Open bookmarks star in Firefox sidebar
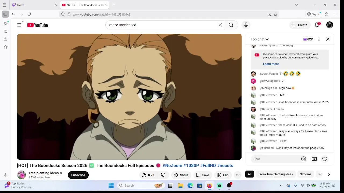Screen dimensions: 344x193 pyautogui.click(x=6, y=47)
